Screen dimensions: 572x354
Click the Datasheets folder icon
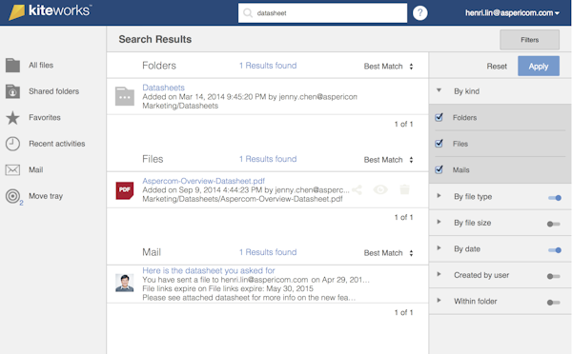click(x=125, y=96)
